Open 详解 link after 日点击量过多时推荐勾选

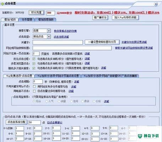tap(71, 91)
